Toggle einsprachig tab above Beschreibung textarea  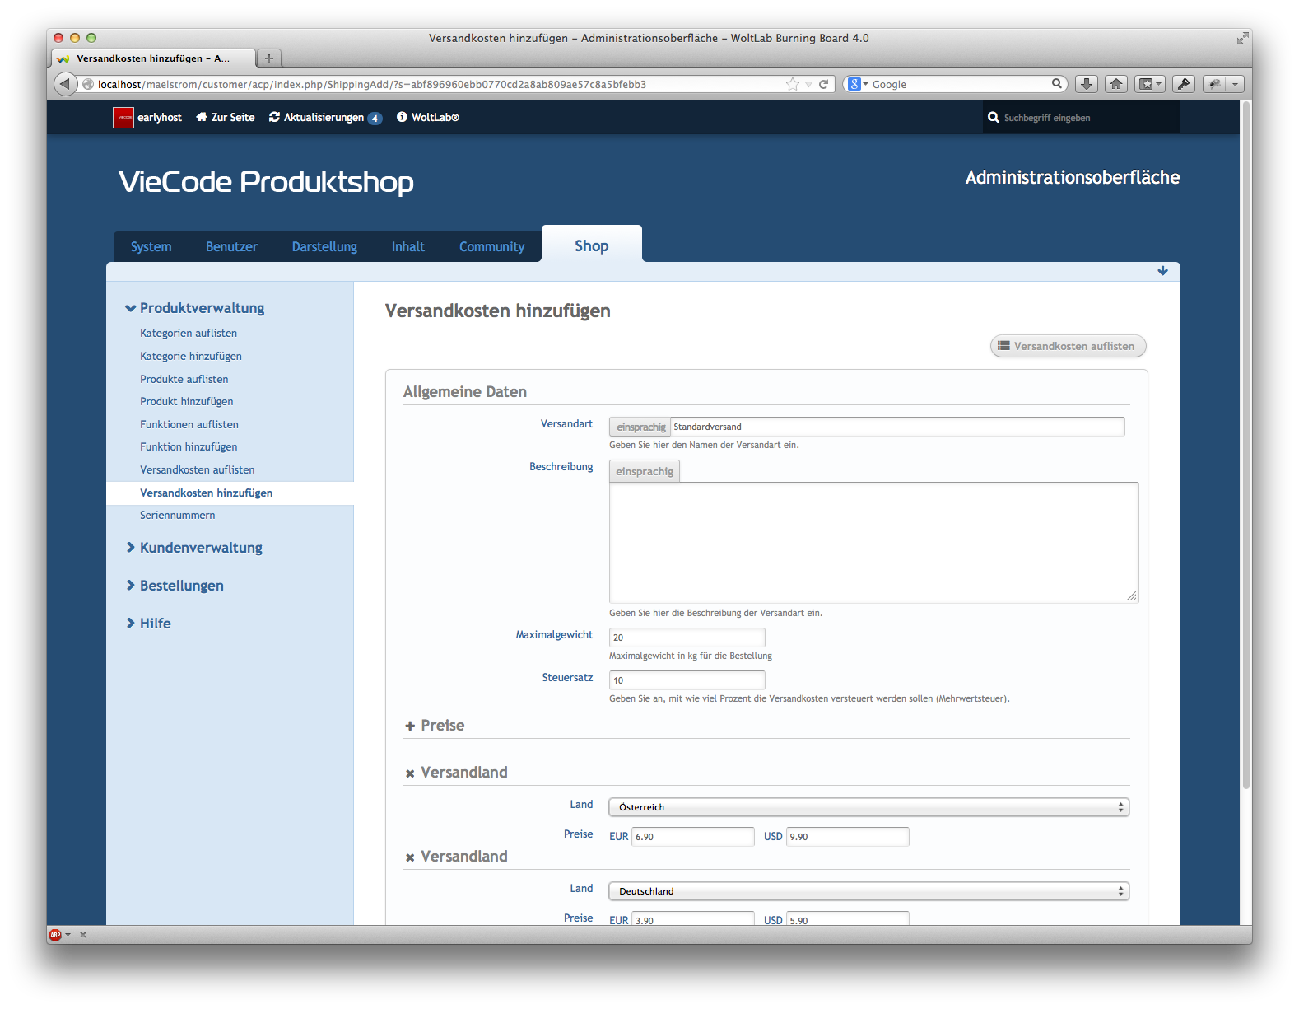click(645, 471)
